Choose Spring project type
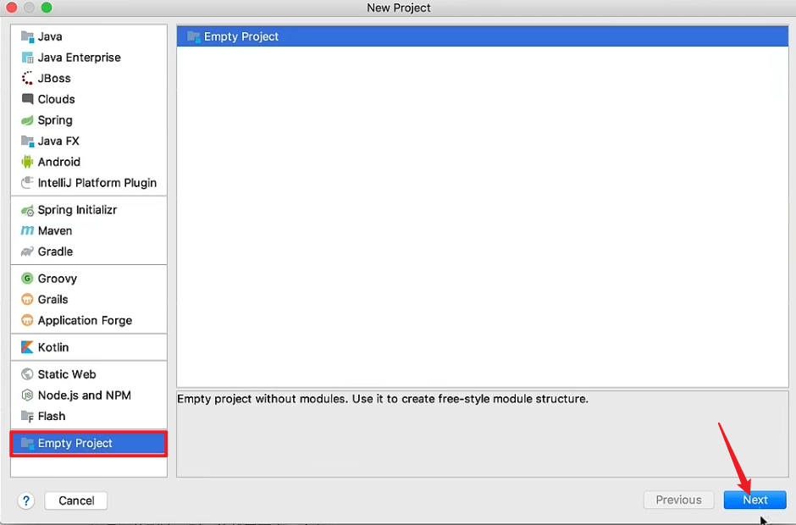 89,120
